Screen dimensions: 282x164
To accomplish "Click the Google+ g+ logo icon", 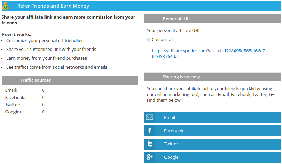I will 150,157.
